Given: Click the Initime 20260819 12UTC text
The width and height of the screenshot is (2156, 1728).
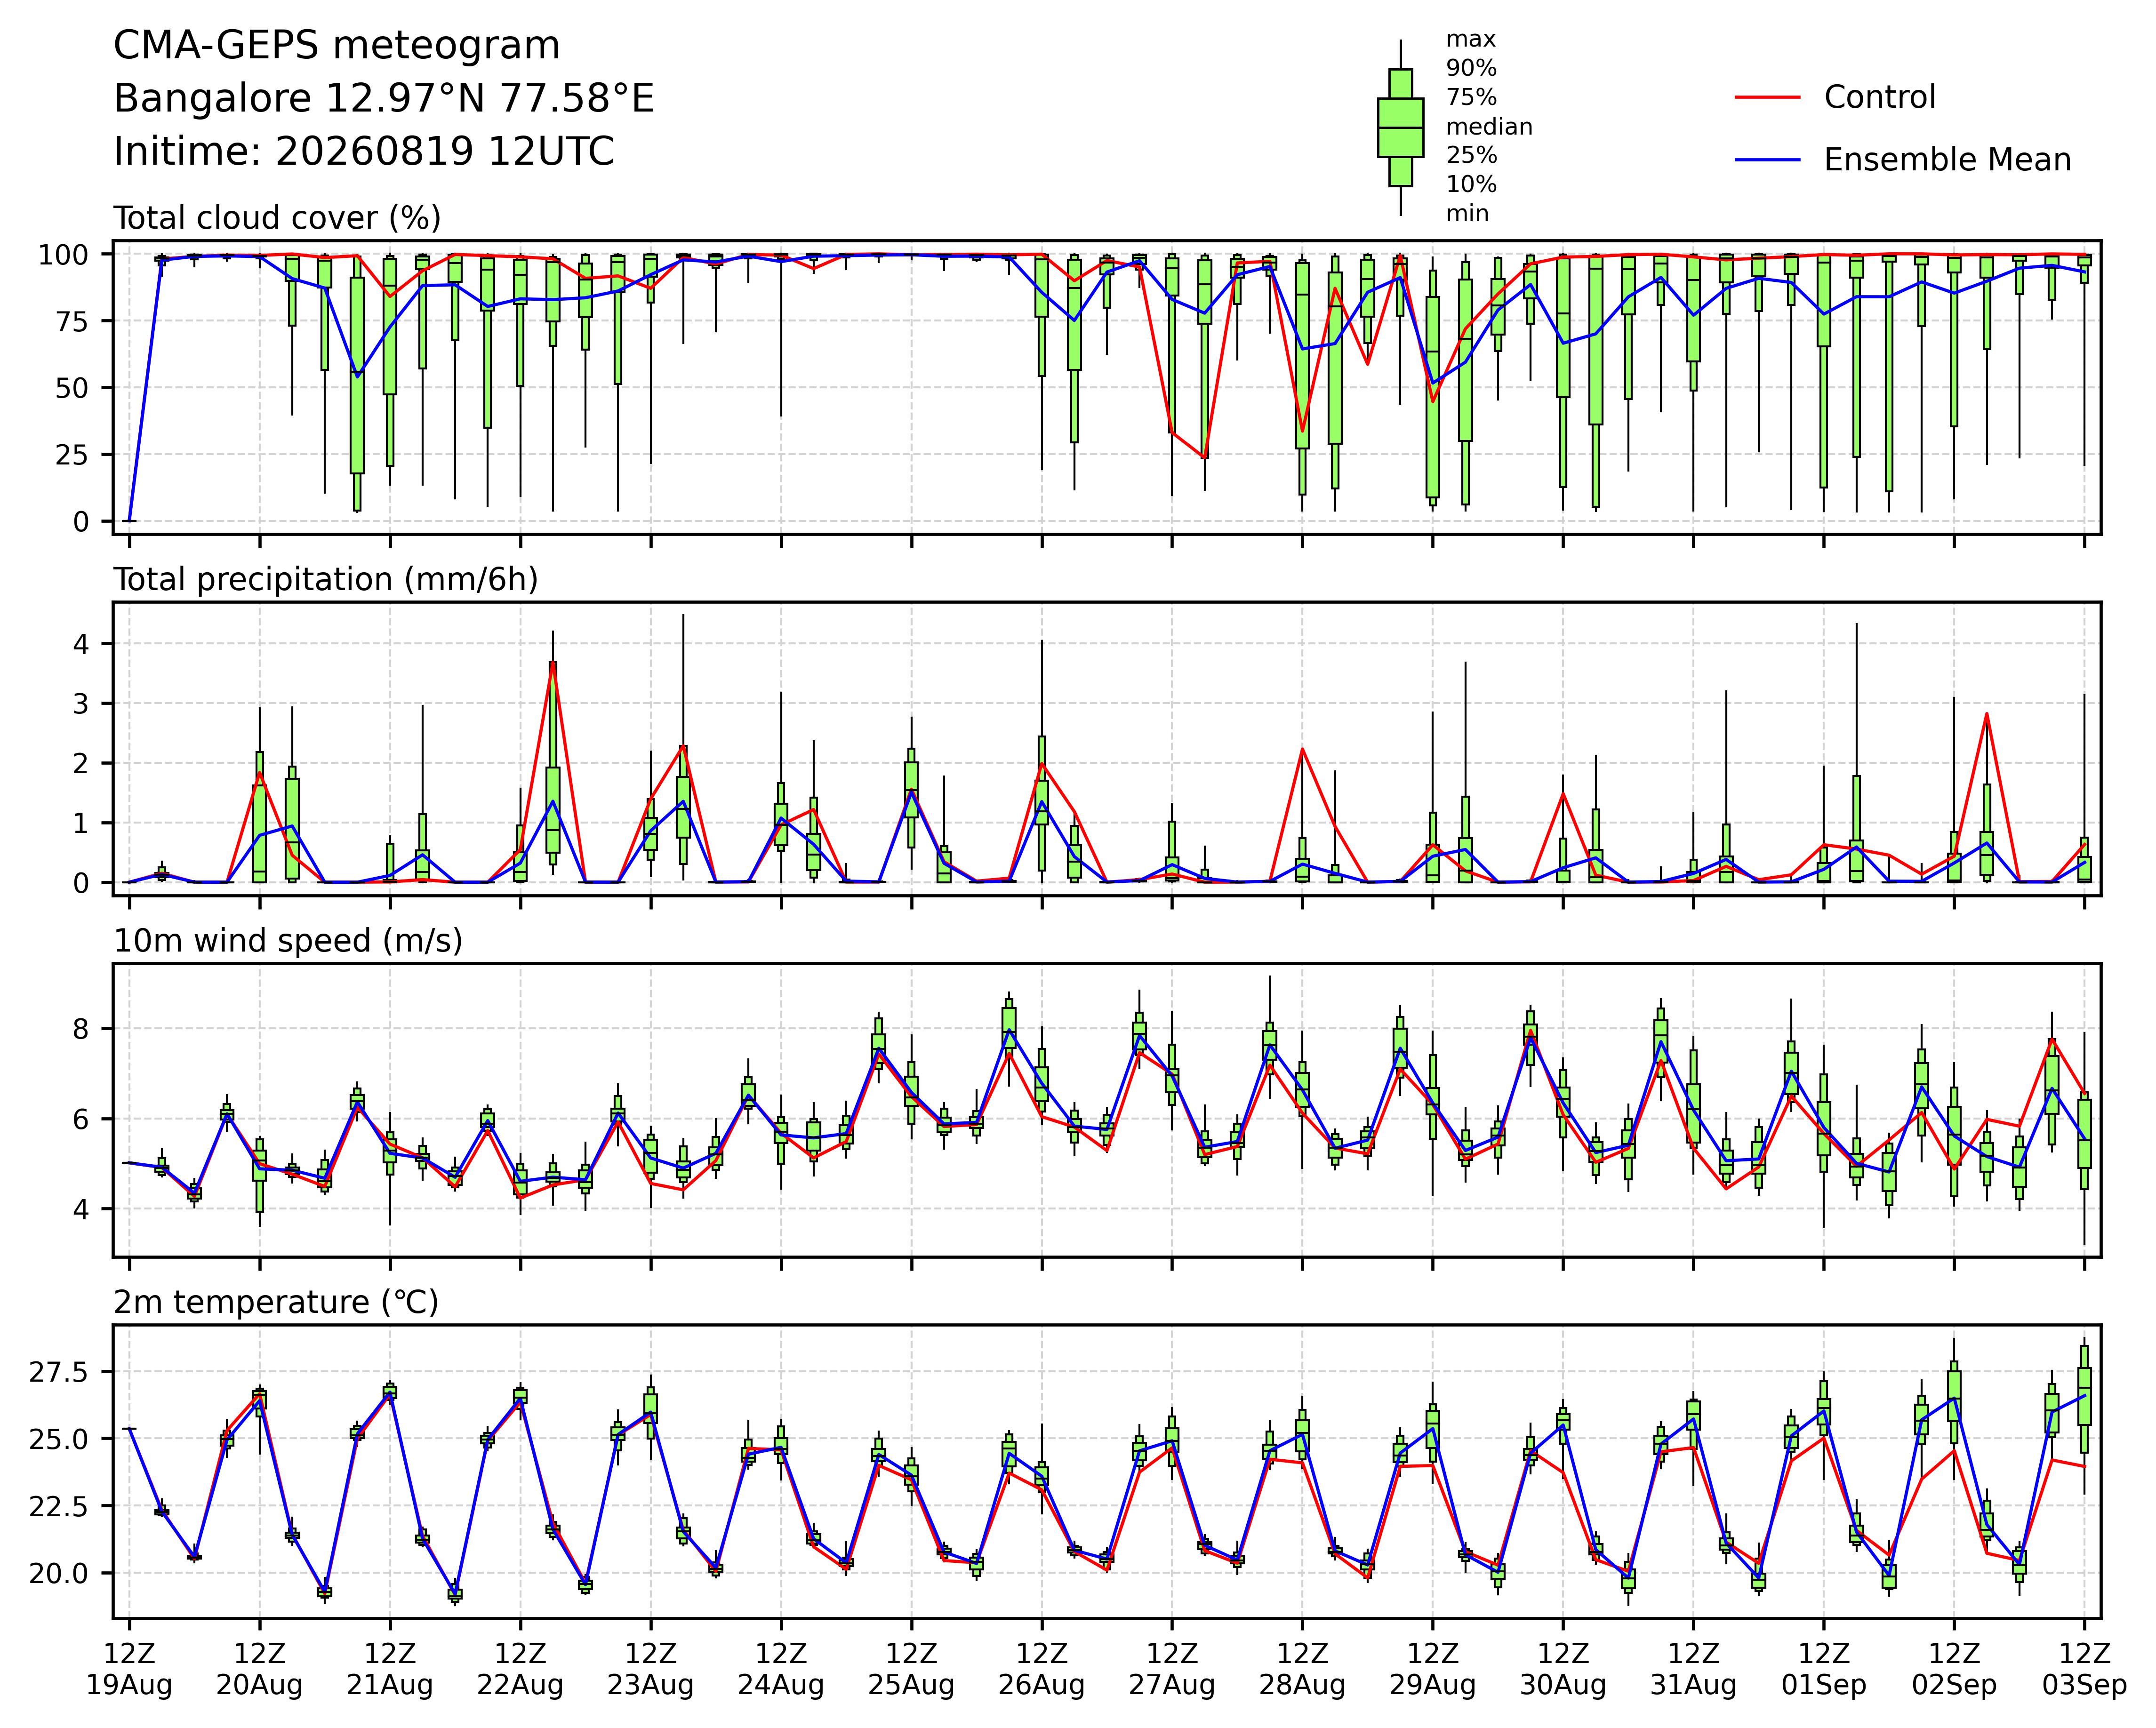Looking at the screenshot, I should [x=364, y=152].
